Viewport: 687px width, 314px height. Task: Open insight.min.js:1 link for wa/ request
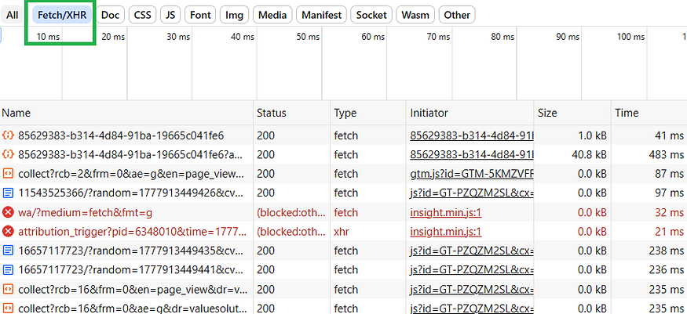click(446, 213)
